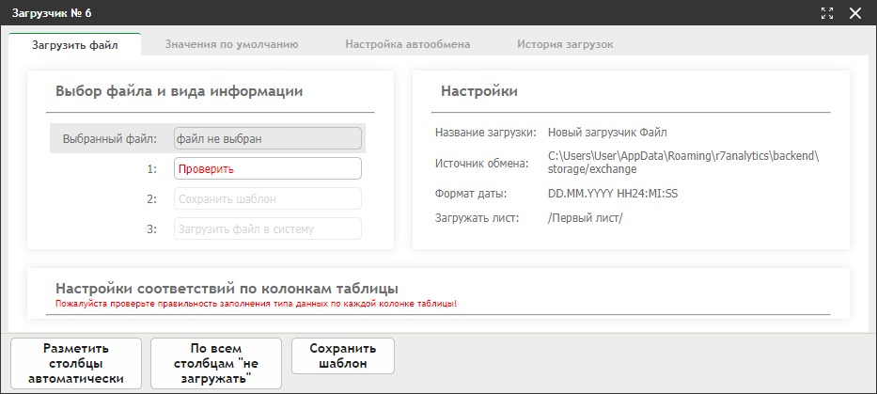
Task: Click the Загружать лист label
Action: click(478, 218)
